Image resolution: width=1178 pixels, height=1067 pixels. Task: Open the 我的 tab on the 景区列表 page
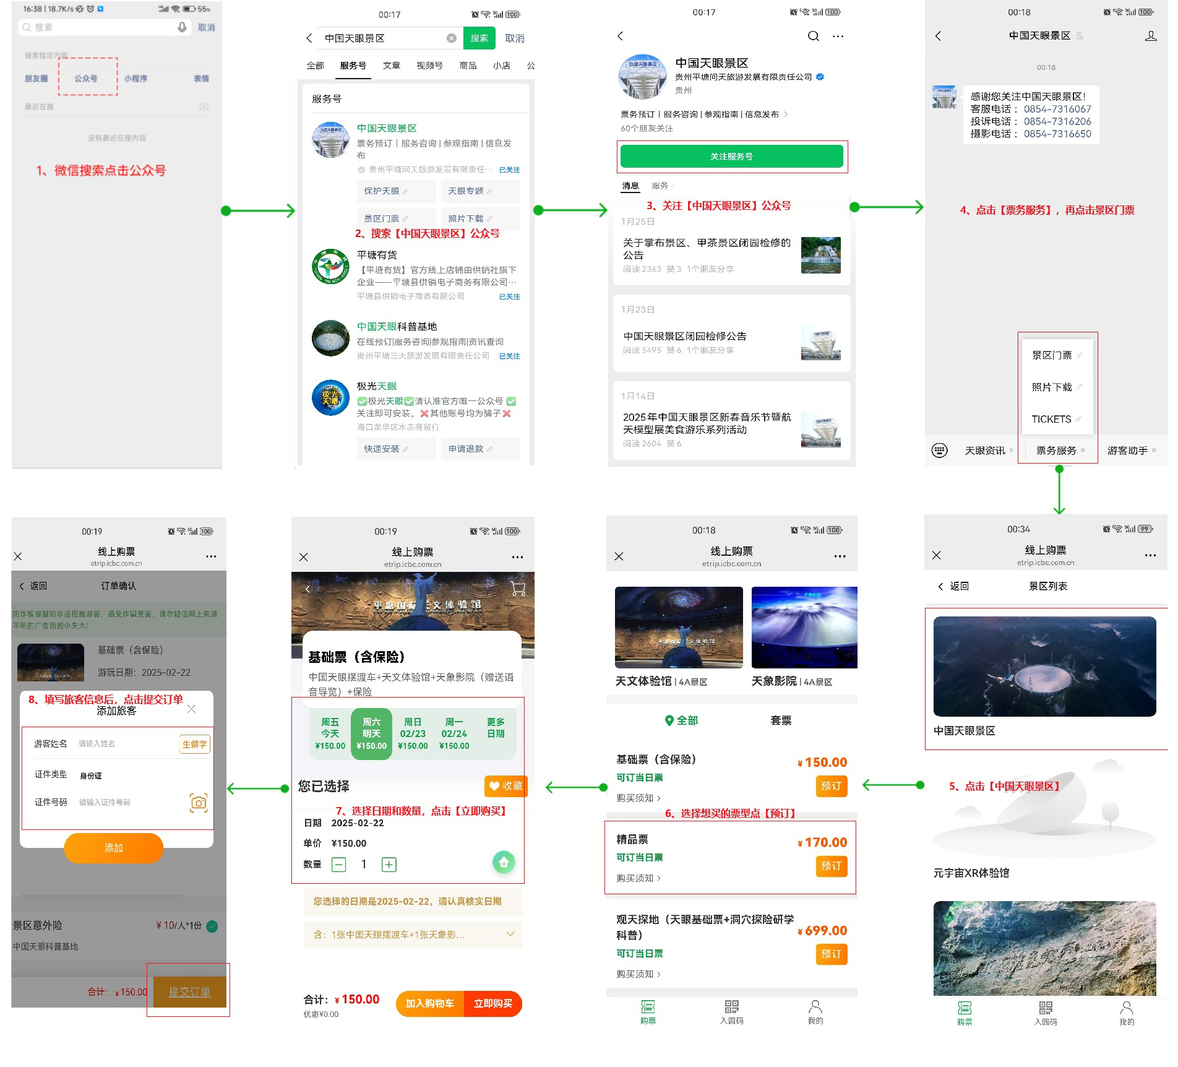[1127, 1013]
